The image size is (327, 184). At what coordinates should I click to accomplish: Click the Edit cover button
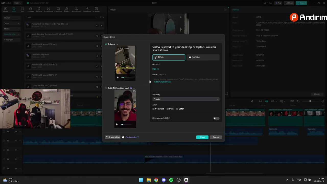123,49
